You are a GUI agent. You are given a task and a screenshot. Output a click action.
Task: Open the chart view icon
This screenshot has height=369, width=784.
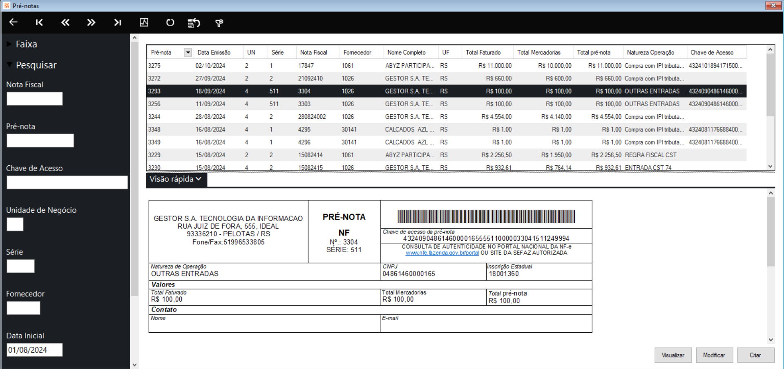pyautogui.click(x=144, y=22)
